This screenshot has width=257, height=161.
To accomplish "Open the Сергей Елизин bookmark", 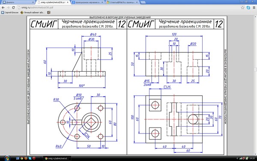I will [x=10, y=12].
